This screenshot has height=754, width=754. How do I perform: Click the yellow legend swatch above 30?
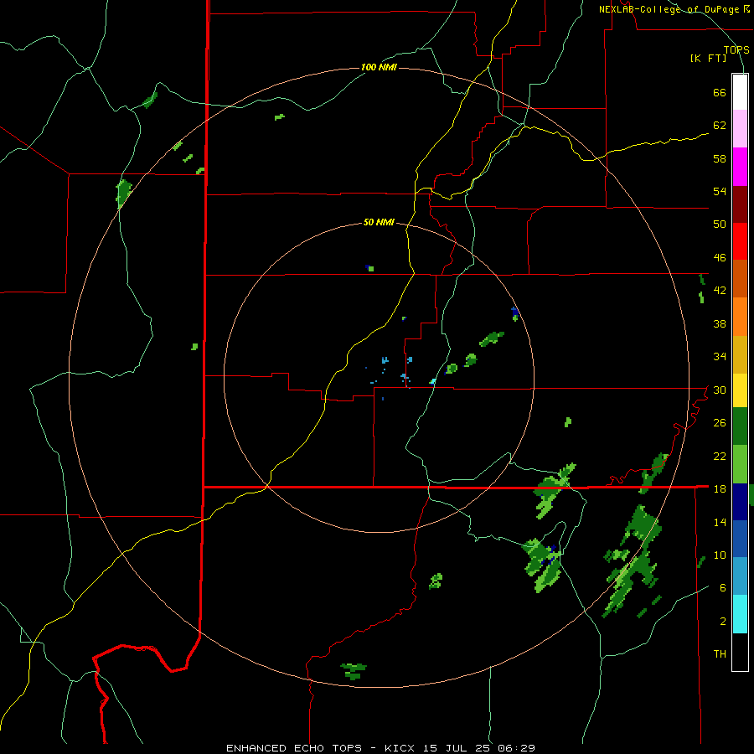point(740,390)
